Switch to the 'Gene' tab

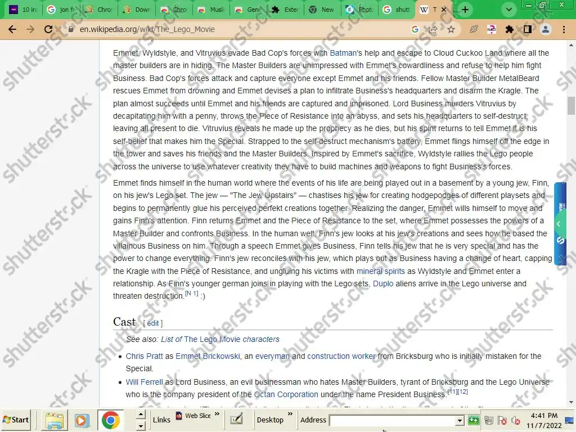point(248,10)
